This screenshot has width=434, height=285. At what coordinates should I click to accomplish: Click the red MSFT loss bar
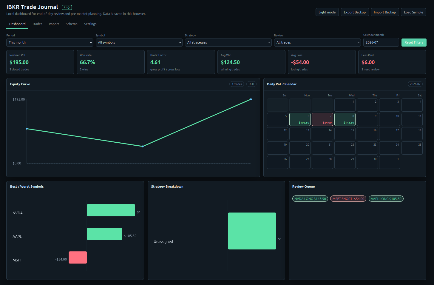[x=78, y=258]
